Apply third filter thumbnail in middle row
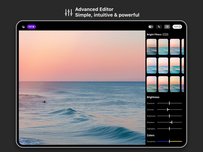The image size is (203, 152). click(175, 65)
